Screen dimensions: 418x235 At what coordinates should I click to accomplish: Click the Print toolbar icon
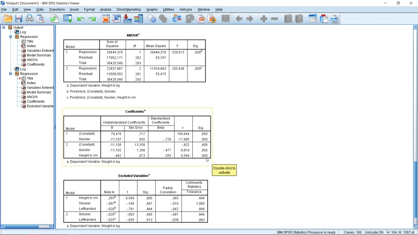point(29,19)
